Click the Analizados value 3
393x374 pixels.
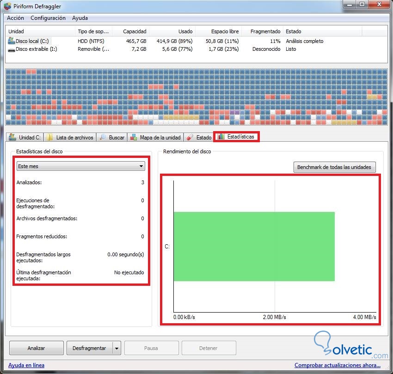pyautogui.click(x=142, y=182)
